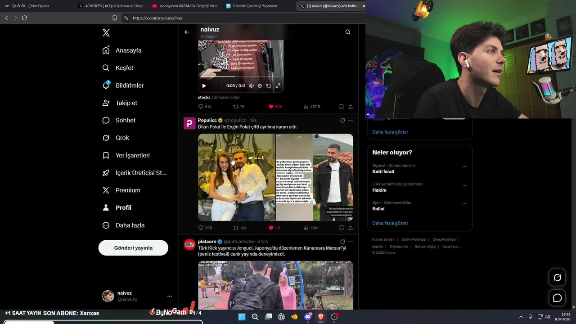The height and width of the screenshot is (324, 576).
Task: Click Gönderi yayınla button
Action: 133,248
